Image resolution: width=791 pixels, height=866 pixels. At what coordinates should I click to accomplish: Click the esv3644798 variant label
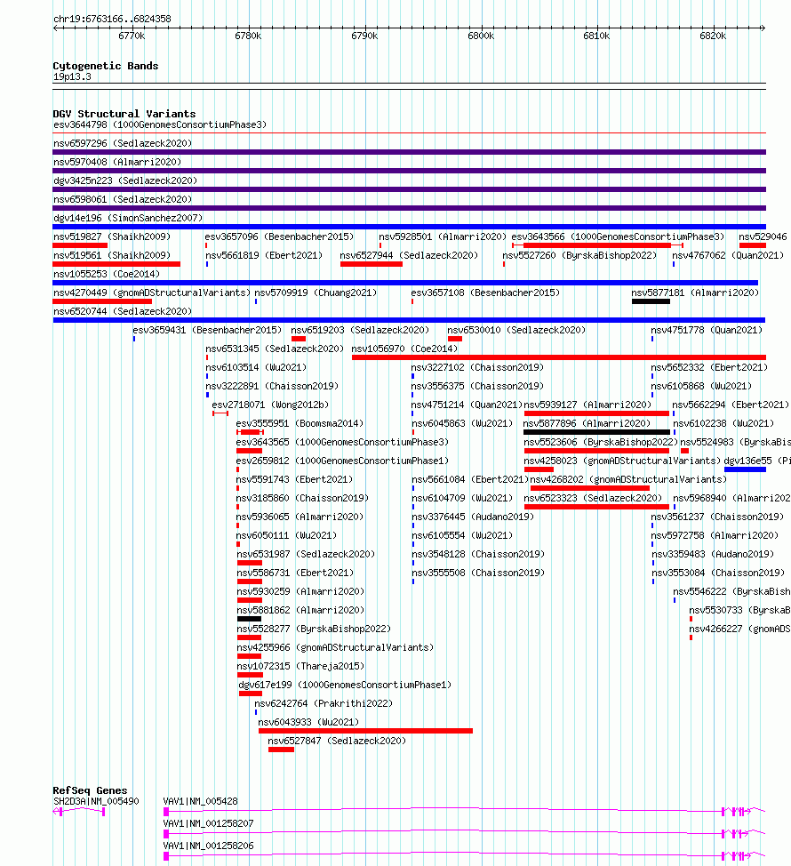click(160, 124)
